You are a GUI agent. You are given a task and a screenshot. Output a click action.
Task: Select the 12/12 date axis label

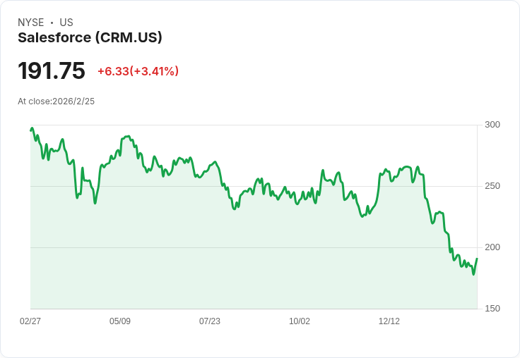click(x=389, y=321)
